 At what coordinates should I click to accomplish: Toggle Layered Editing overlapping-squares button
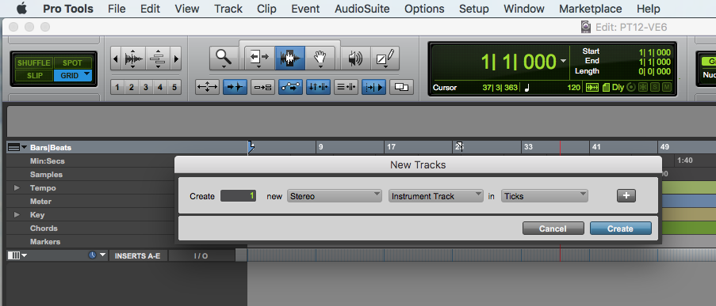click(x=401, y=86)
